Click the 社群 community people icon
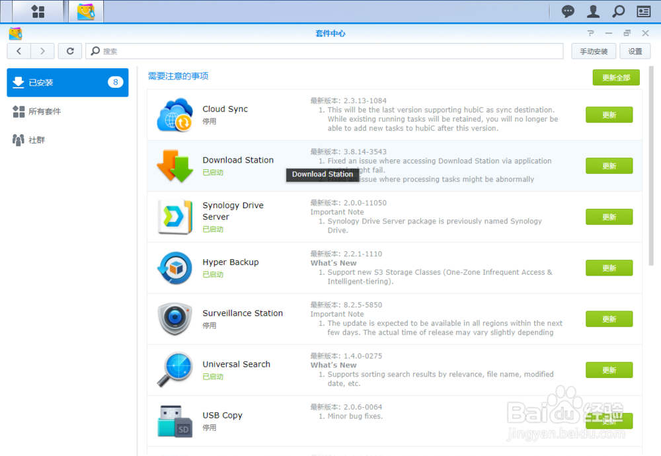 coord(18,140)
